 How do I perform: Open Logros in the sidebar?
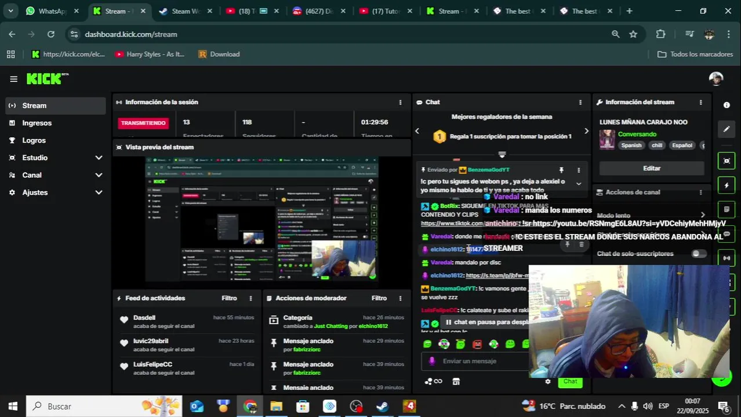pyautogui.click(x=56, y=140)
